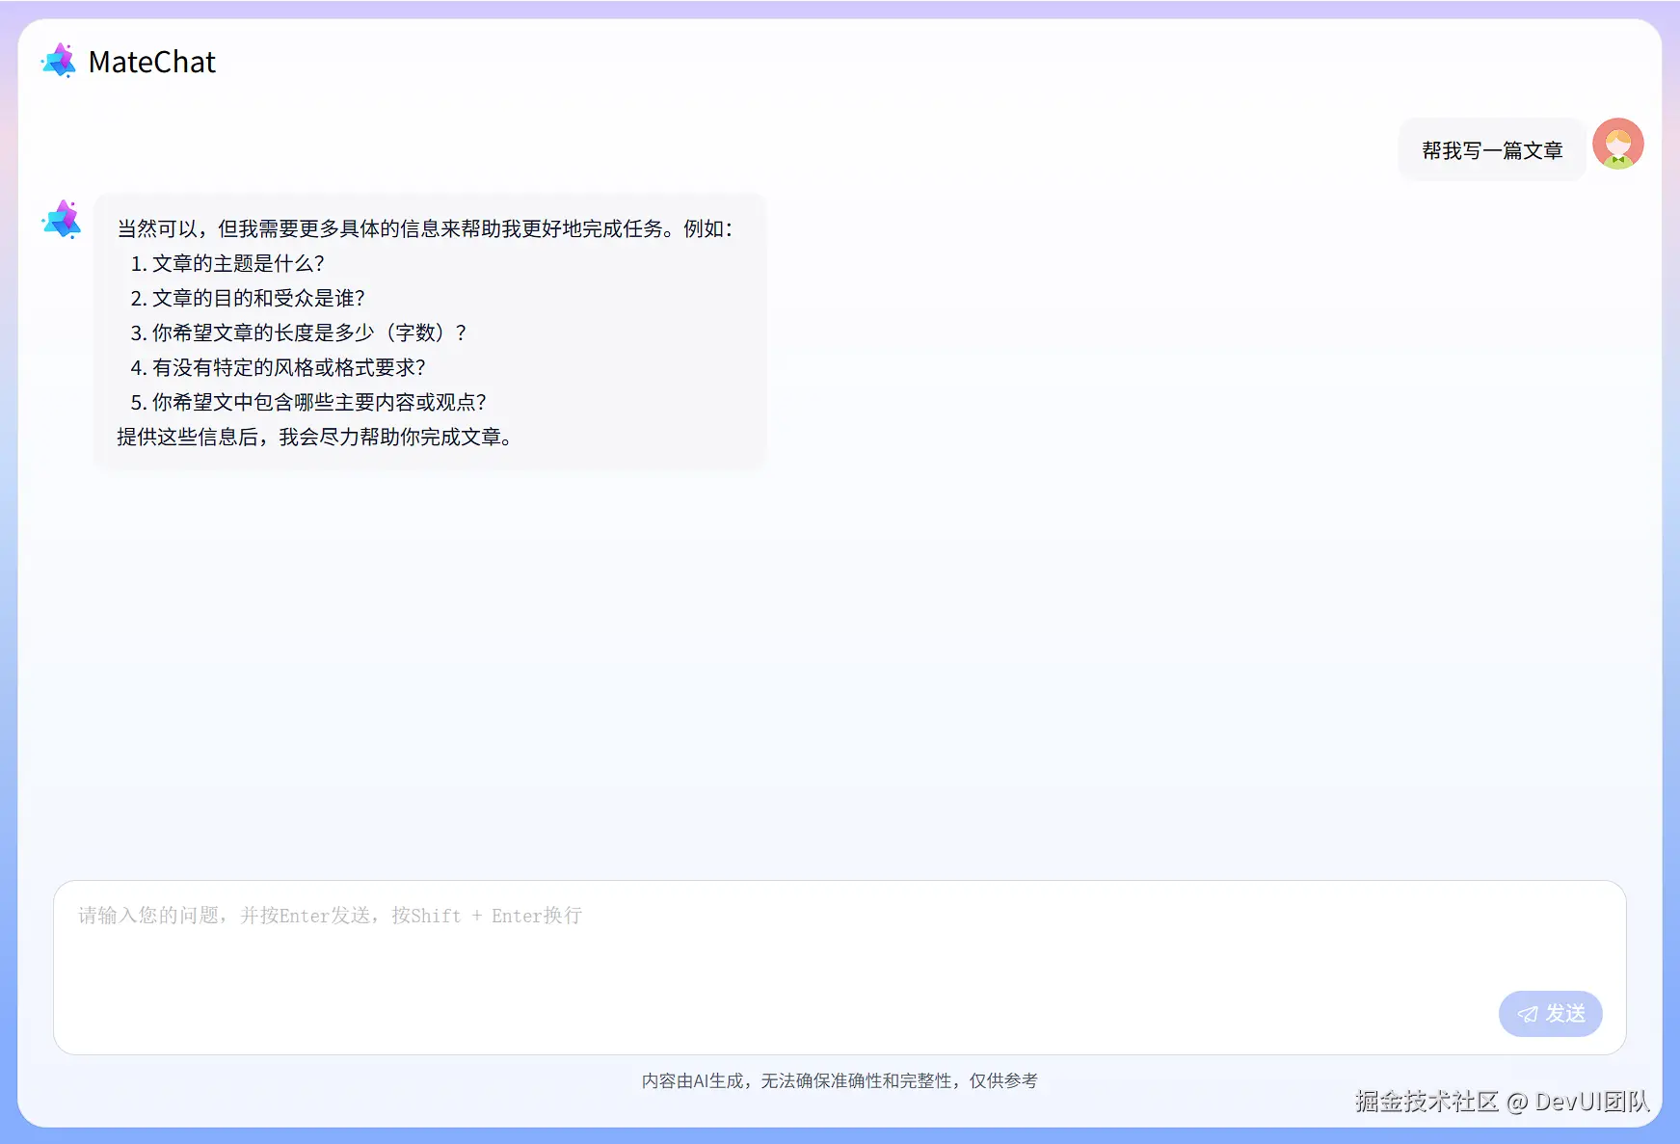Screen dimensions: 1680x1144
Task: Click the user avatar beside the sent message
Action: (x=1617, y=144)
